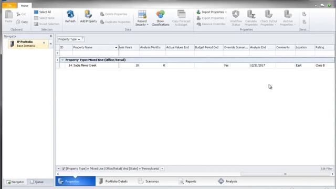Click Import Properties icon
336x189 pixels.
click(x=198, y=12)
